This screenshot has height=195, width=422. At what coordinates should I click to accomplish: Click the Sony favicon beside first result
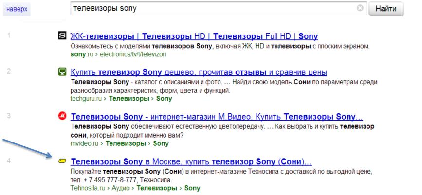click(62, 36)
